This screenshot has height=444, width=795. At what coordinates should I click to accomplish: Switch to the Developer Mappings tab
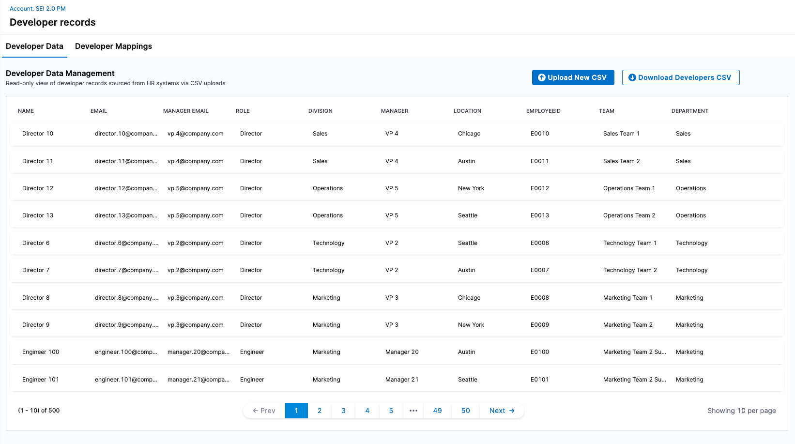click(x=113, y=46)
